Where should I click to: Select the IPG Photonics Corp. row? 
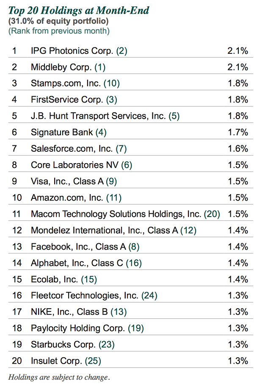[131, 51]
